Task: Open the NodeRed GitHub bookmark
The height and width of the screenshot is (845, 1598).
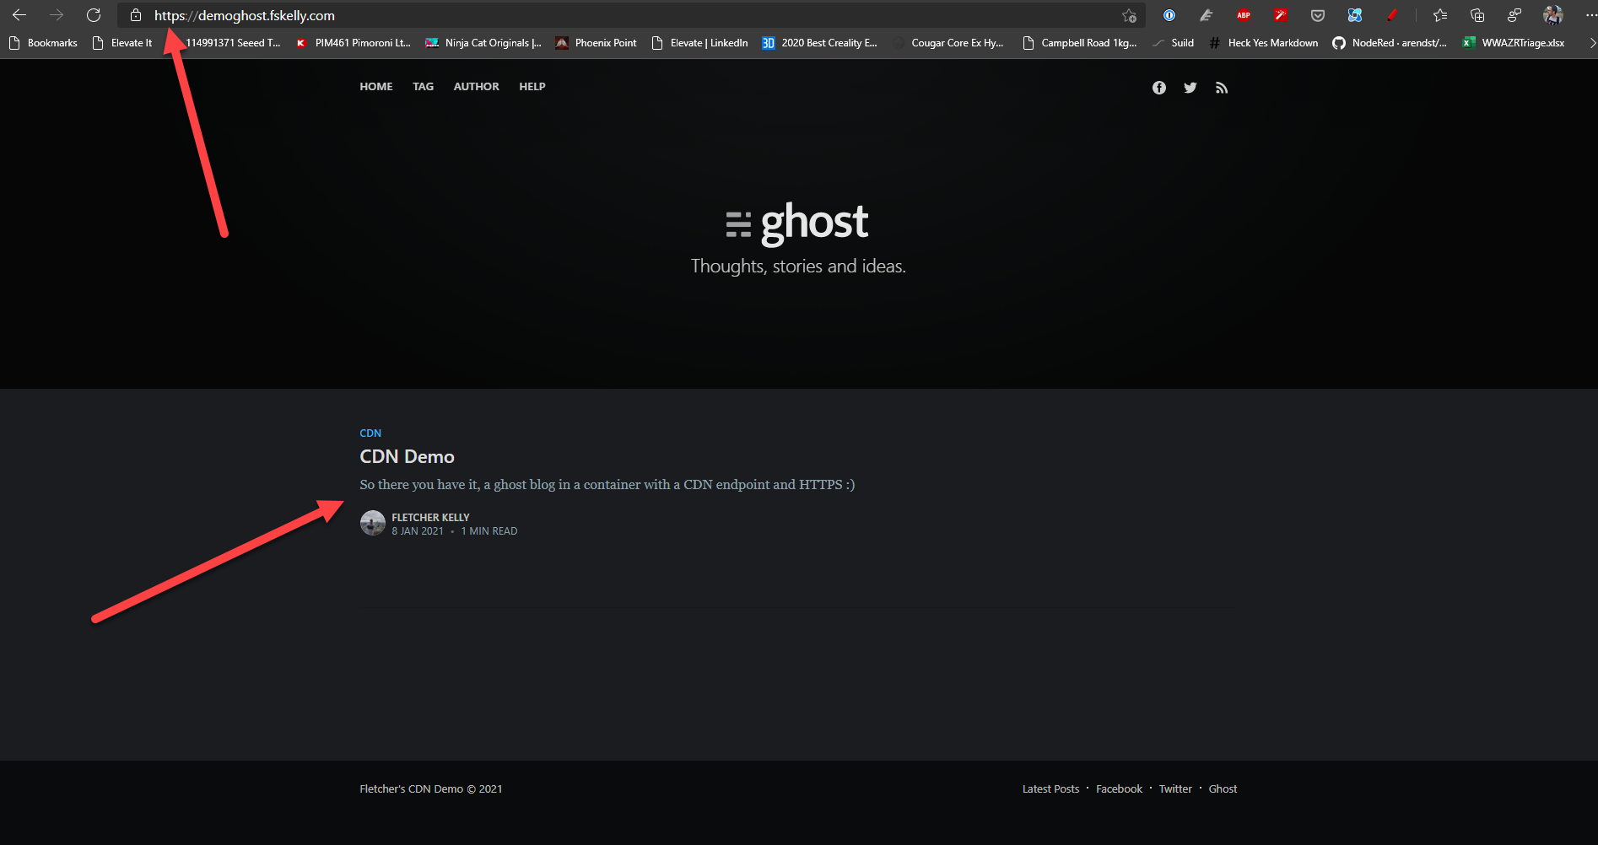Action: click(1390, 43)
